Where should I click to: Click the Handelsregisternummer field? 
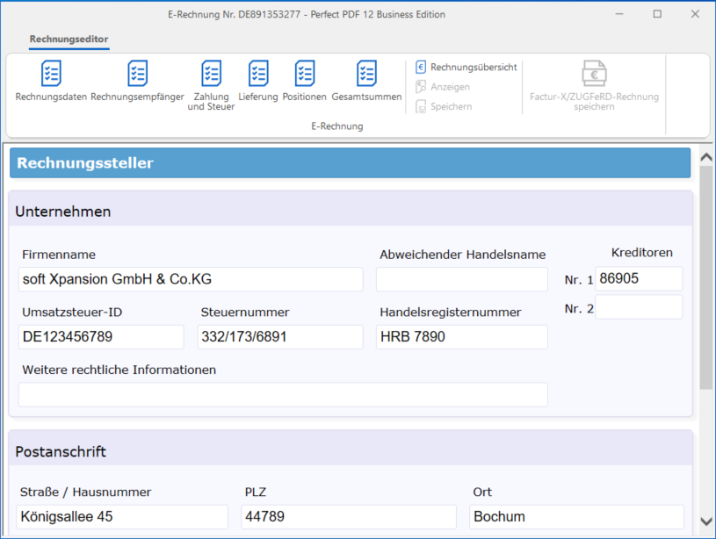click(461, 337)
